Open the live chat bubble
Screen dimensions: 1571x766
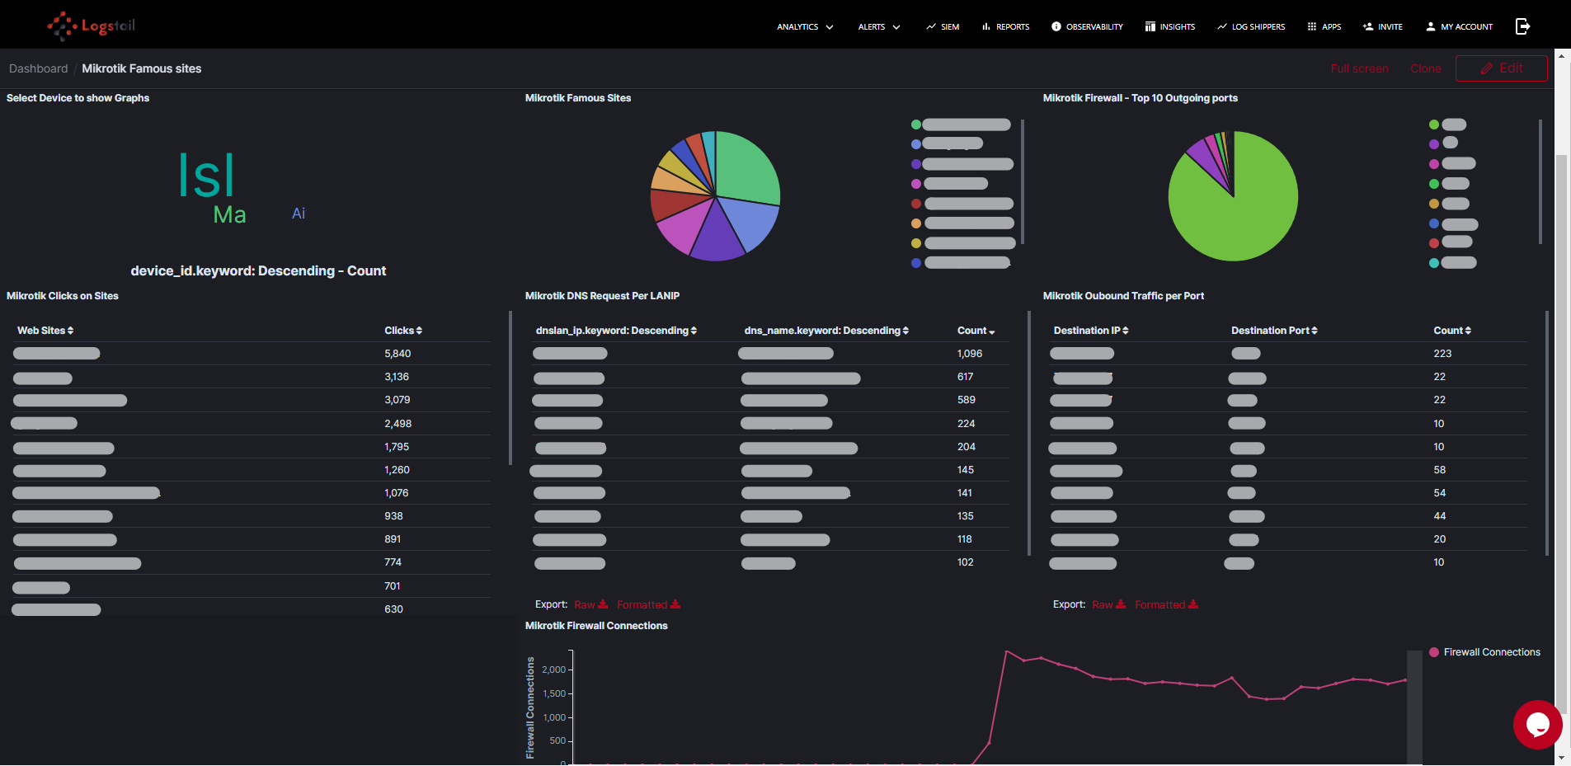tap(1537, 724)
